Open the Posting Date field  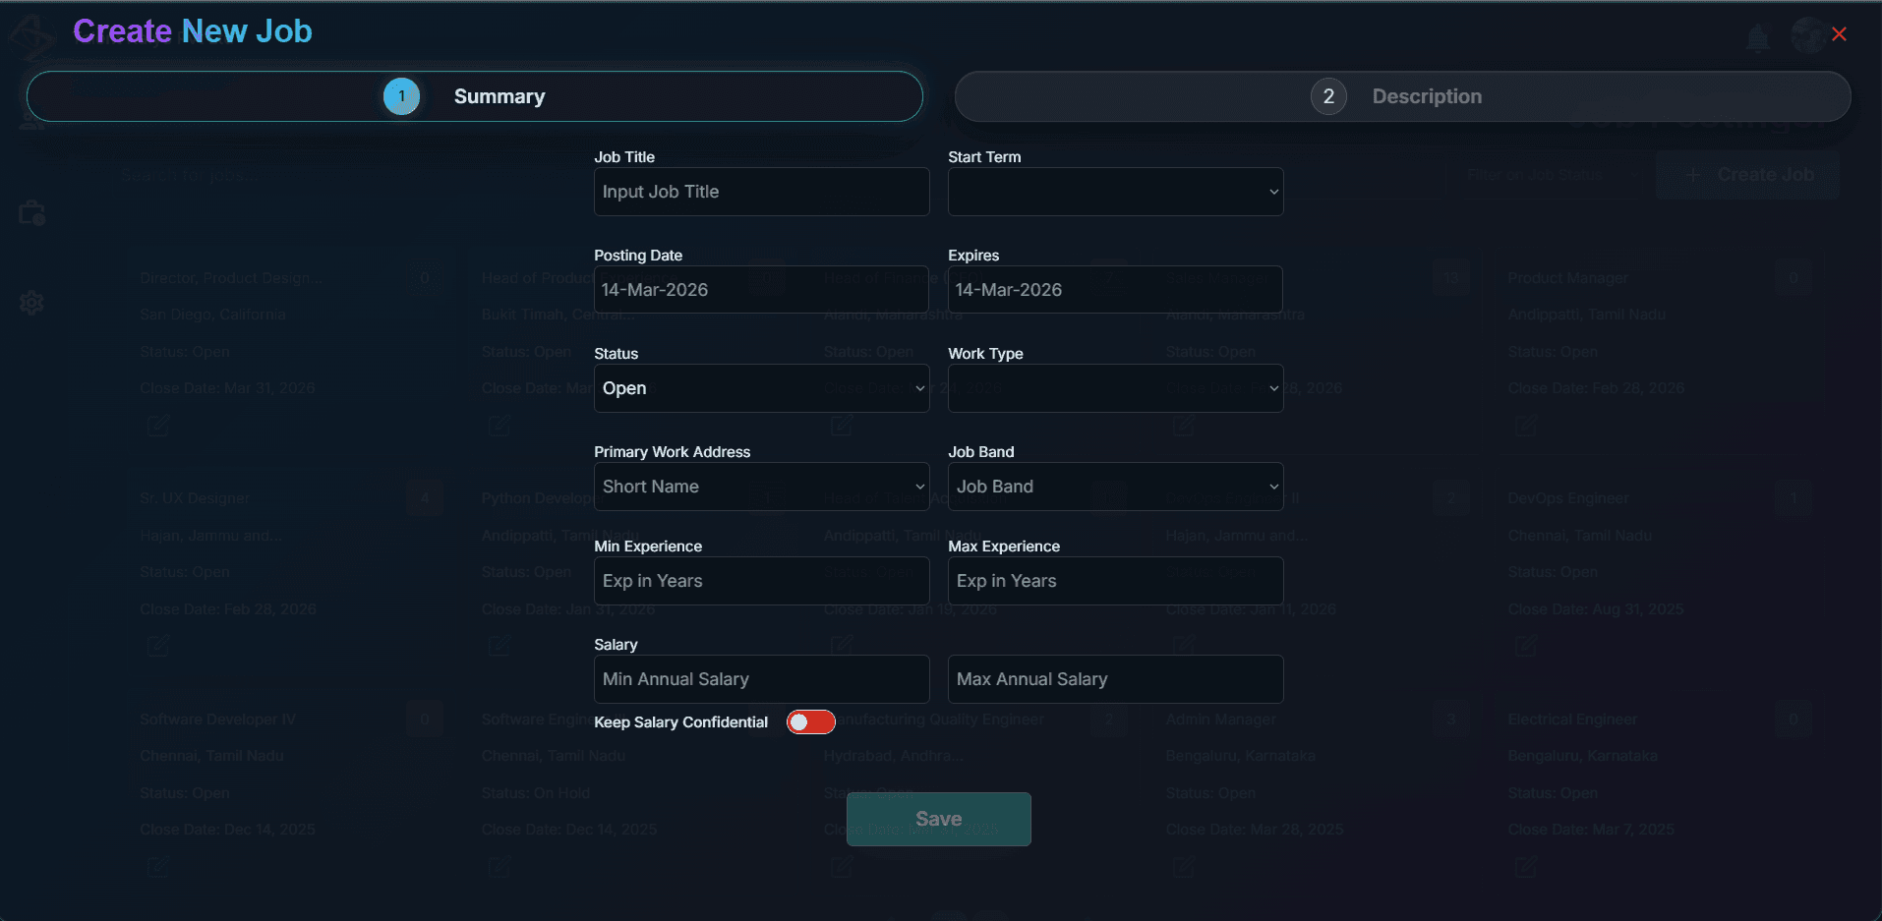(761, 289)
